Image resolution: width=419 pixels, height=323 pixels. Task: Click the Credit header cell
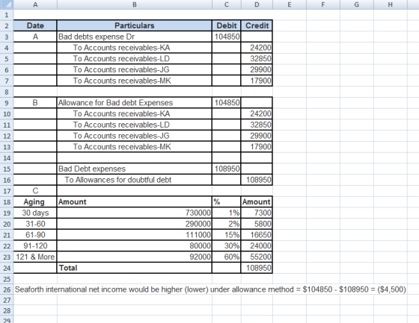click(x=257, y=25)
